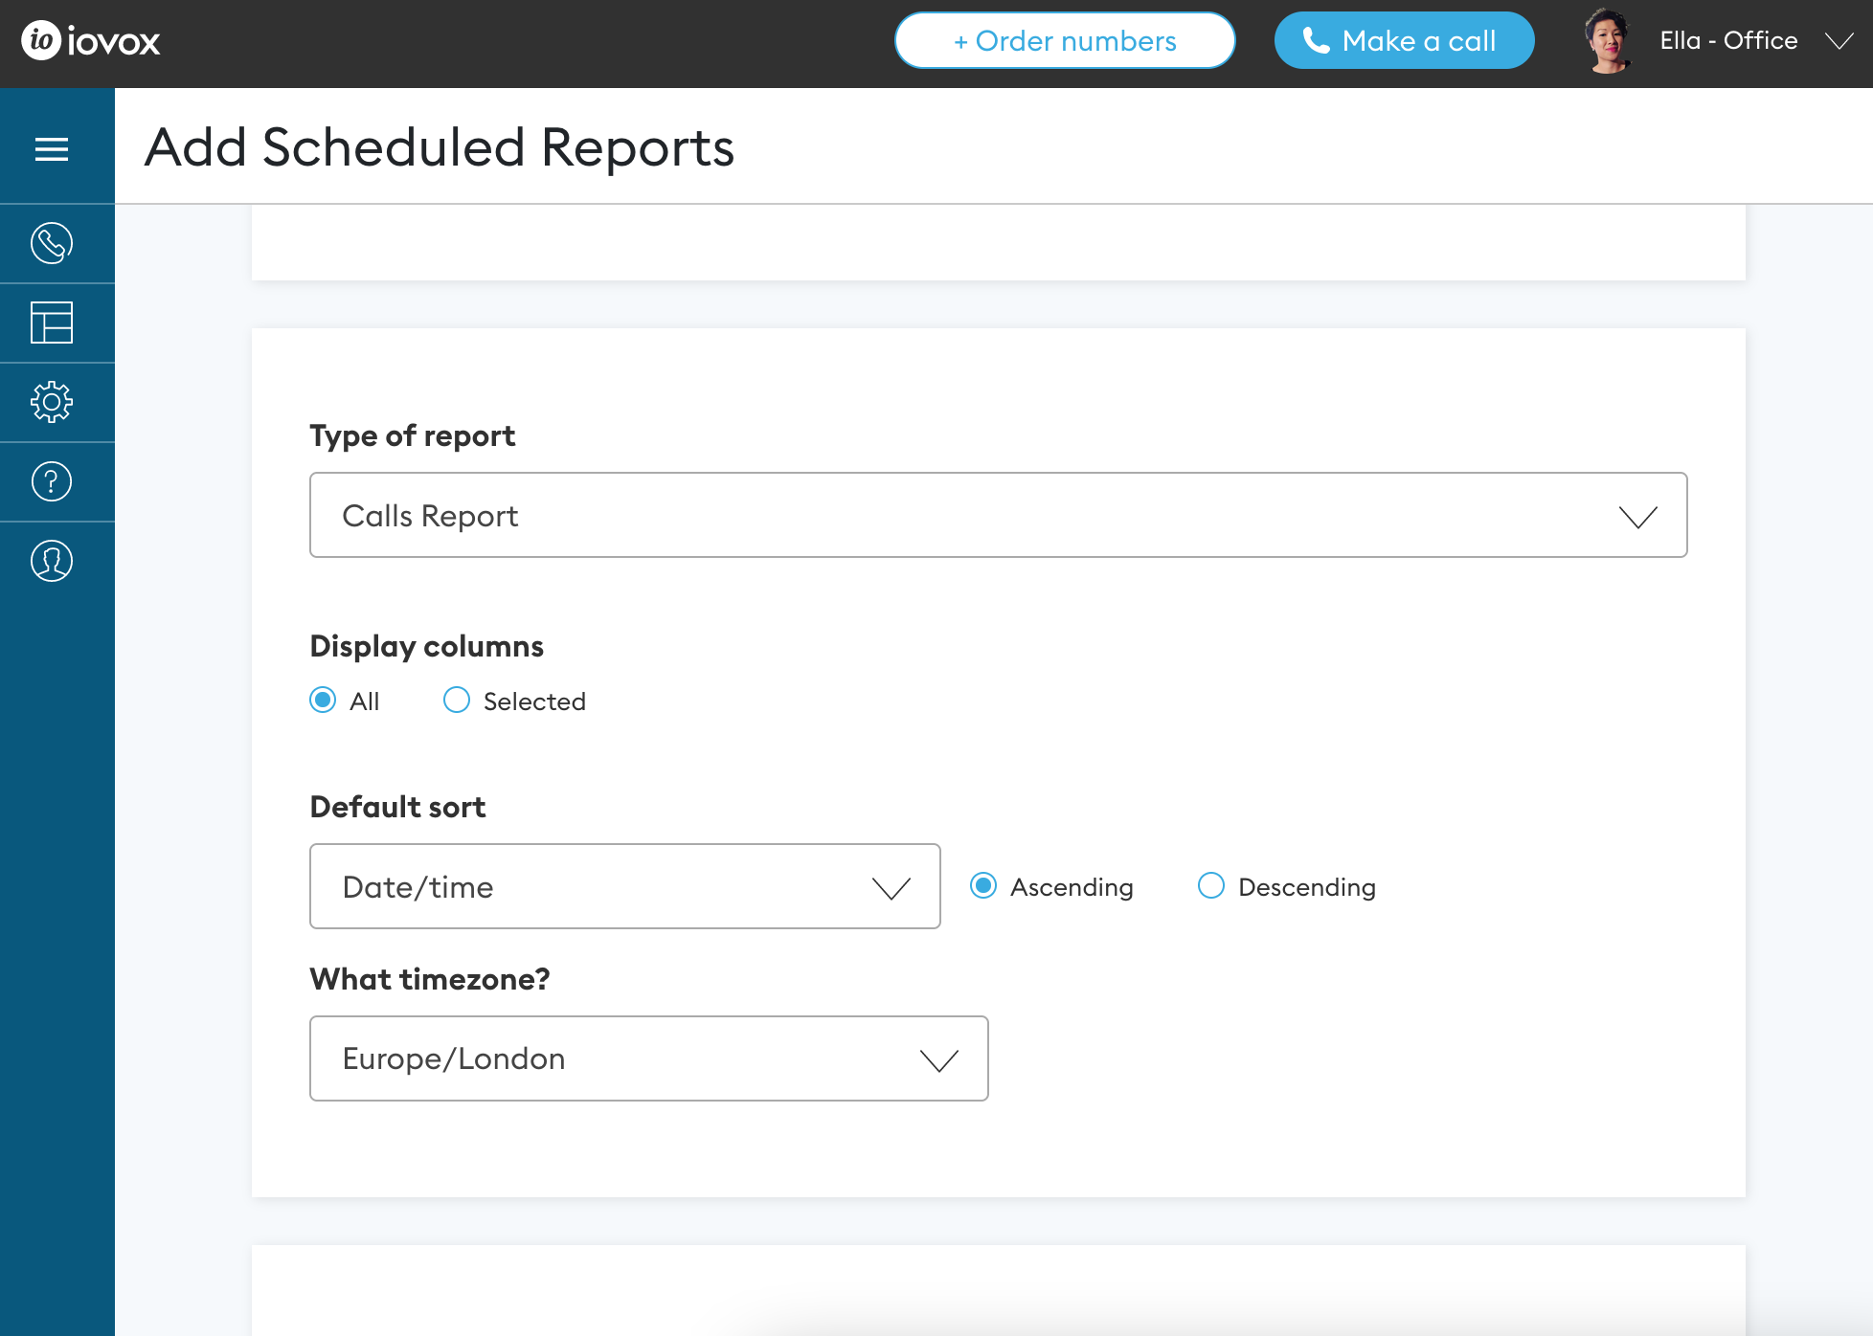Viewport: 1873px width, 1336px height.
Task: Click the user/profile sidebar icon
Action: [51, 561]
